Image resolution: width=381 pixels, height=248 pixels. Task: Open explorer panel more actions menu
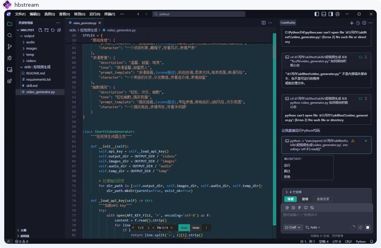tap(58, 23)
